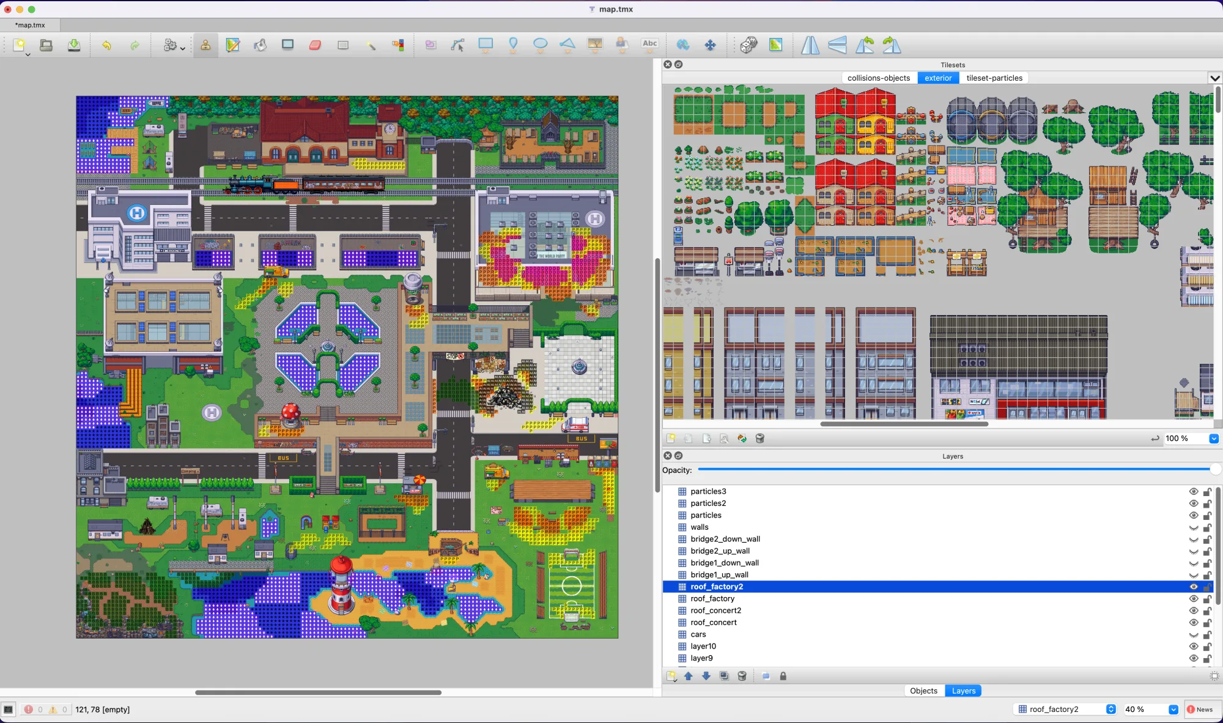The height and width of the screenshot is (723, 1223).
Task: Flip the current brush horizontally
Action: click(x=811, y=45)
